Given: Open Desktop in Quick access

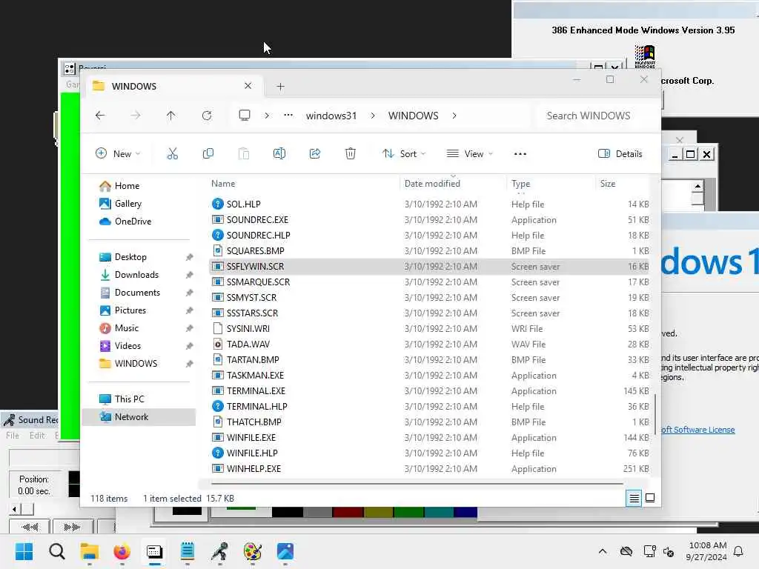Looking at the screenshot, I should click(x=130, y=257).
